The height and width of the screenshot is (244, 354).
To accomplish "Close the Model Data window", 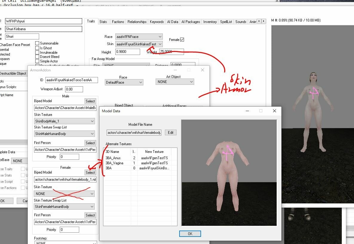I will point(274,111).
